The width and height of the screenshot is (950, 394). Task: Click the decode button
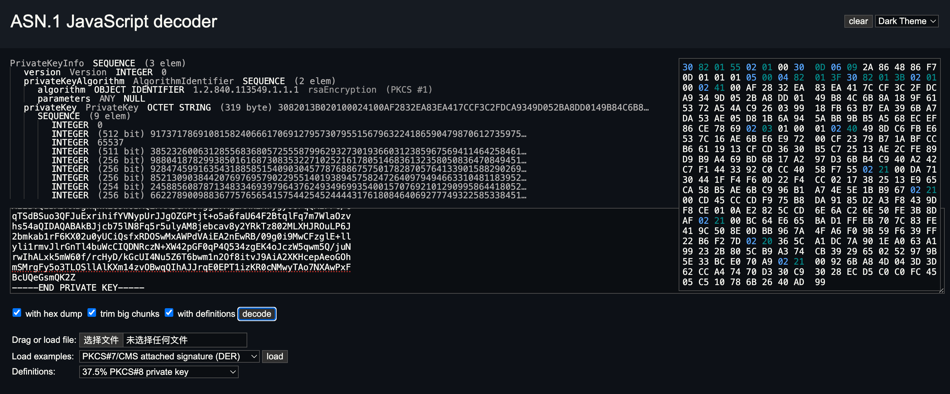point(257,314)
